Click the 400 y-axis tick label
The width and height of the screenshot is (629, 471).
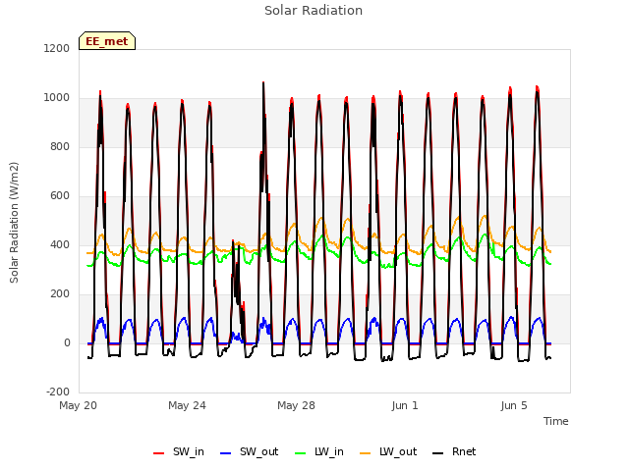pos(60,244)
